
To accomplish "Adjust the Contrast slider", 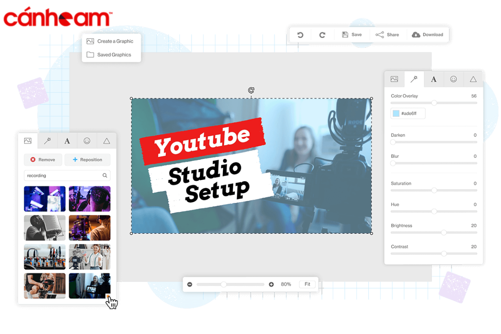I will coord(434,253).
